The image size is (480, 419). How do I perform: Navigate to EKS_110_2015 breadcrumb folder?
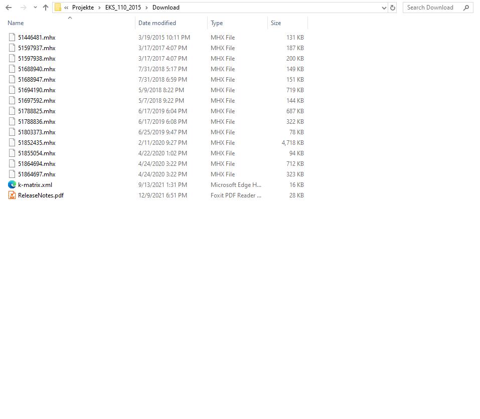pos(123,8)
